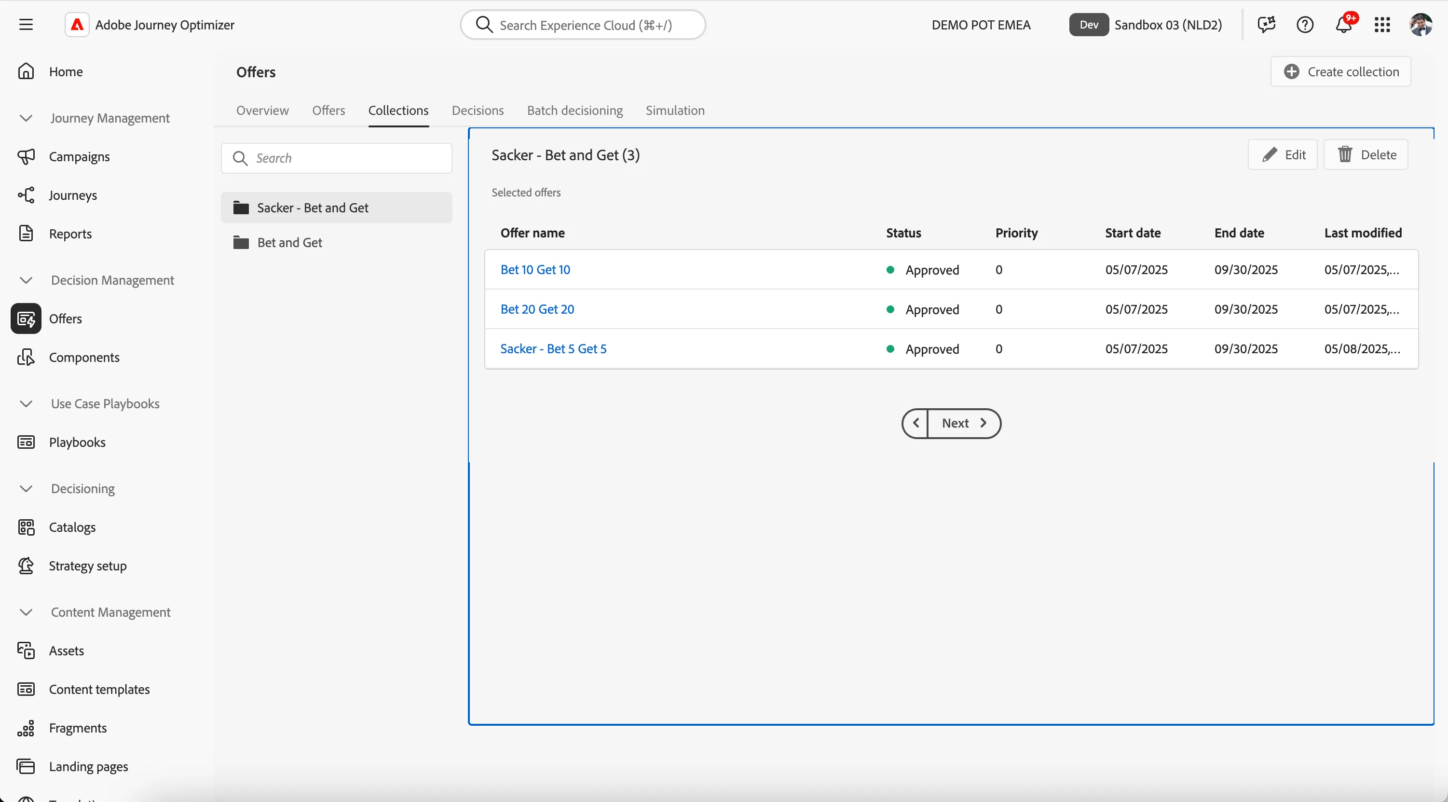Viewport: 1448px width, 802px height.
Task: Open the Dev Sandbox 03 (NLD2) selector
Action: [1145, 25]
